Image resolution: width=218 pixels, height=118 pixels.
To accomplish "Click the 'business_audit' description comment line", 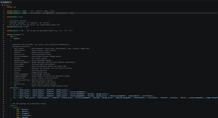I will [34, 78].
